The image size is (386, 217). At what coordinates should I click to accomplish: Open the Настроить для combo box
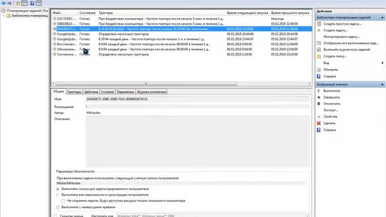pos(213,216)
